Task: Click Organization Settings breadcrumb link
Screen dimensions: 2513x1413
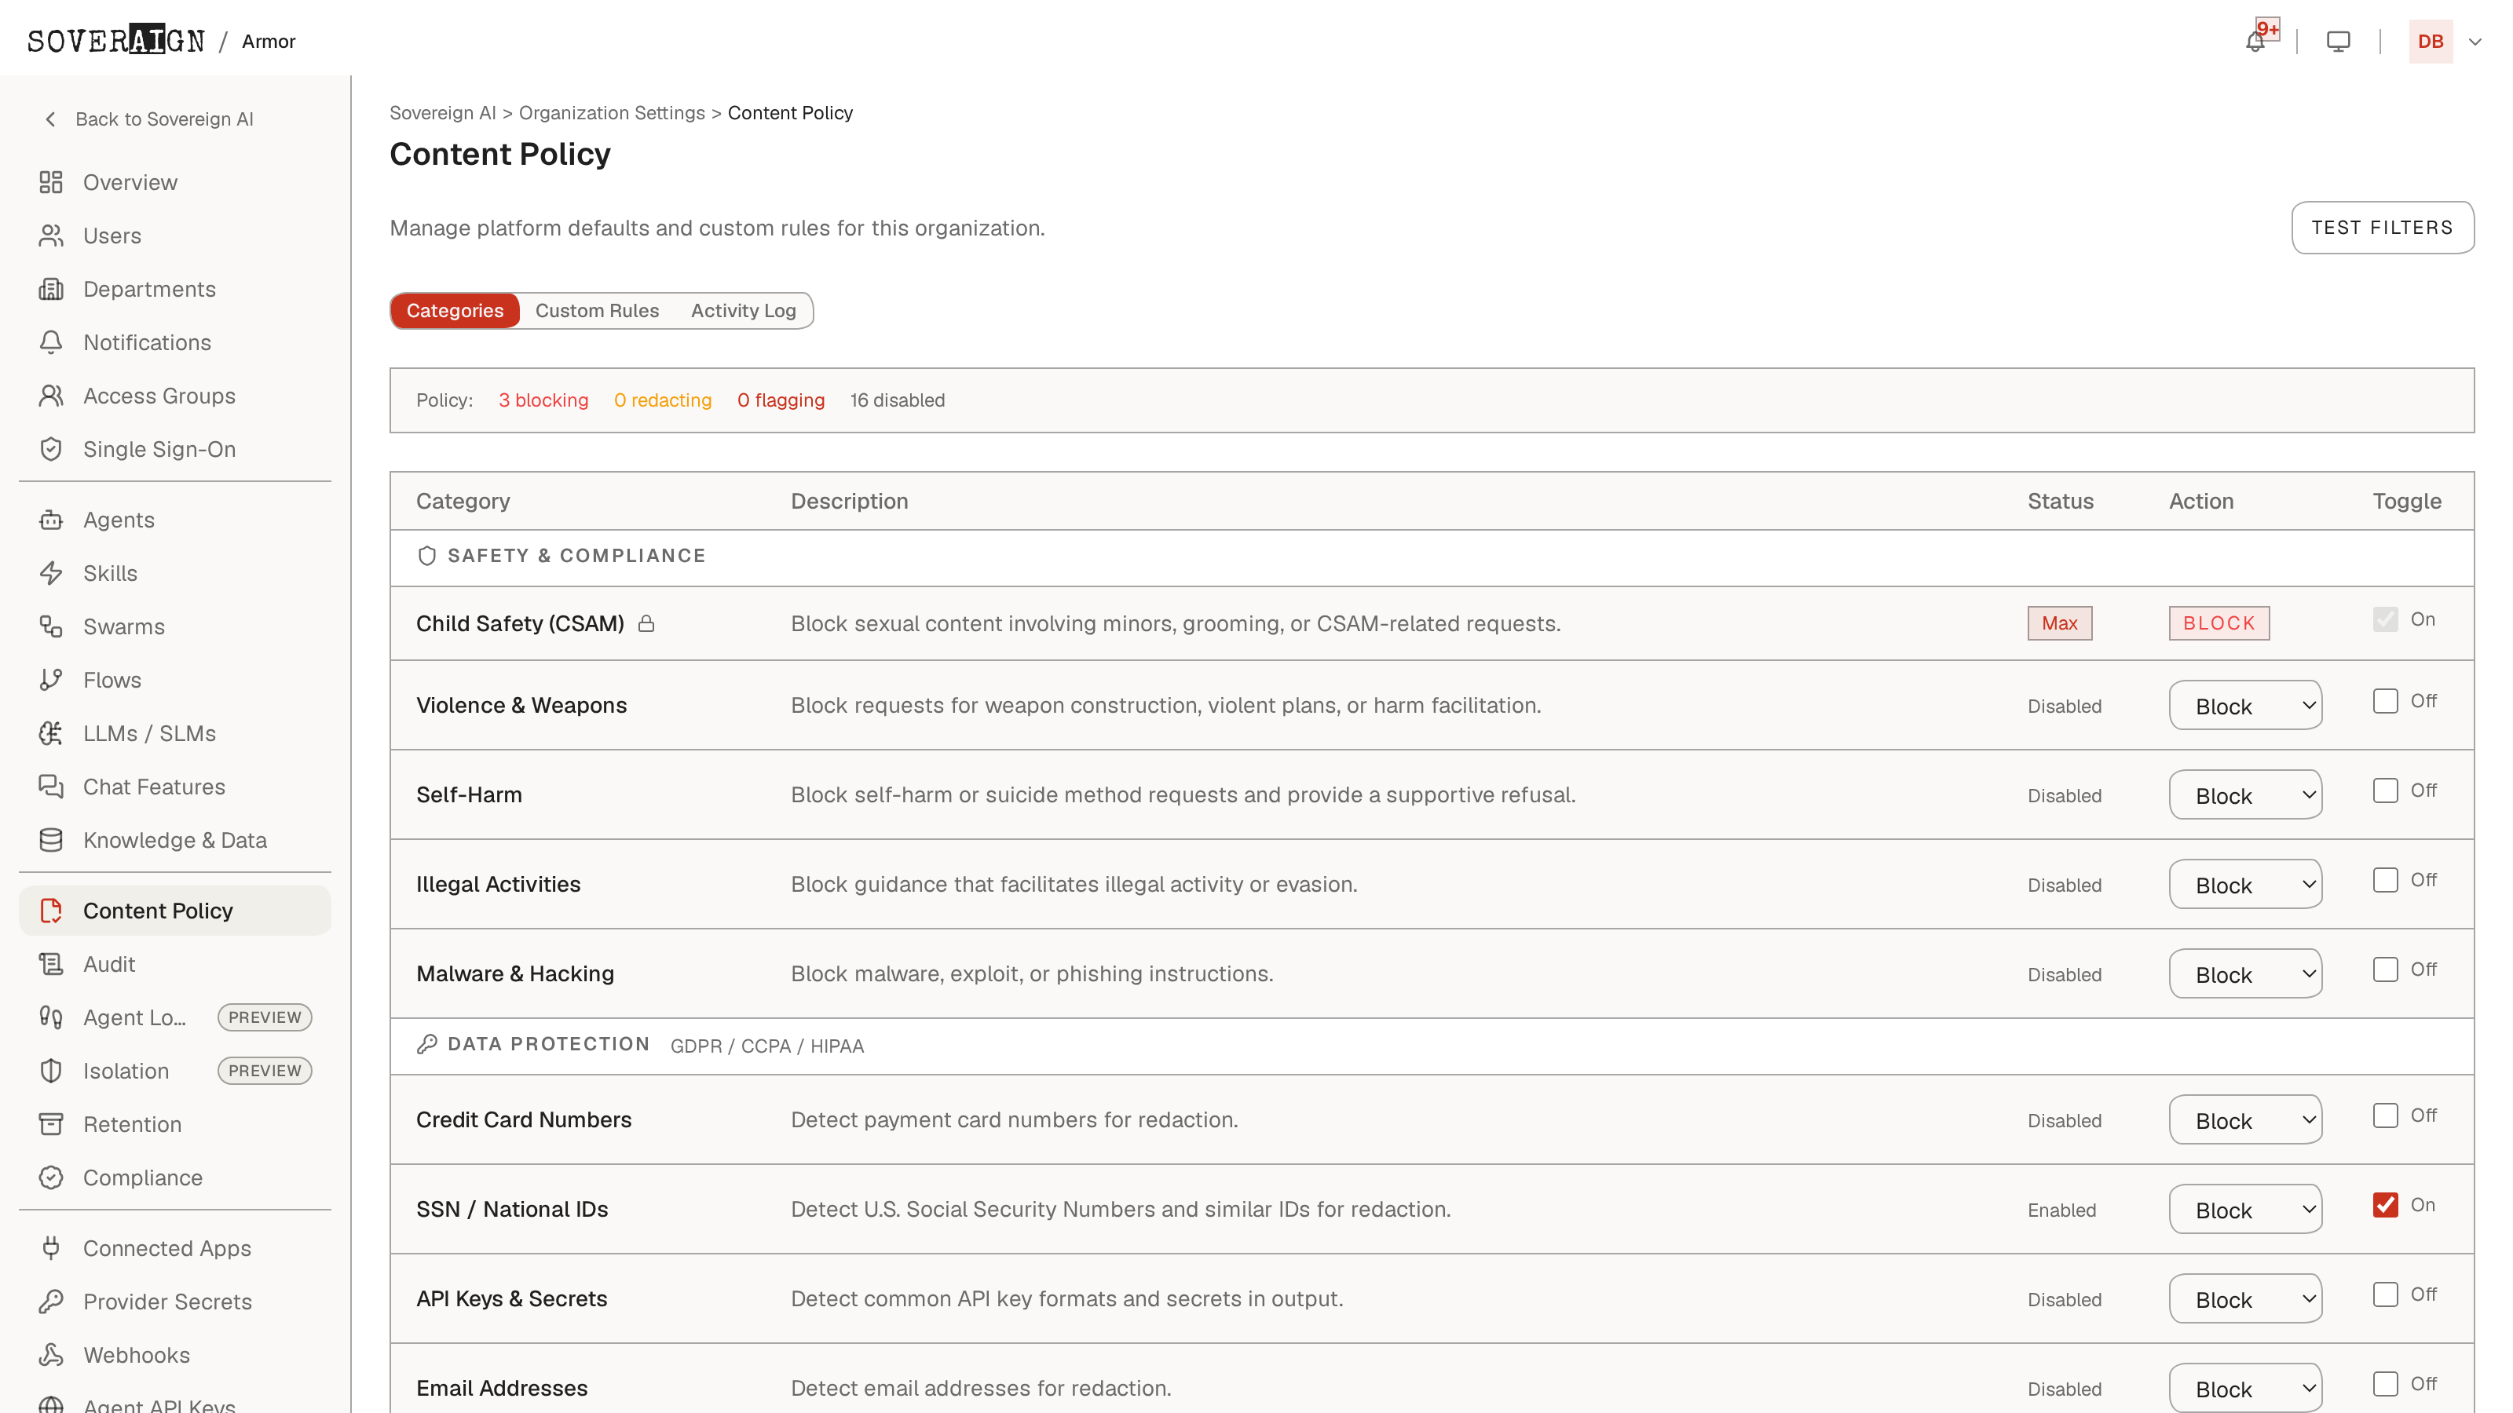Action: point(612,113)
